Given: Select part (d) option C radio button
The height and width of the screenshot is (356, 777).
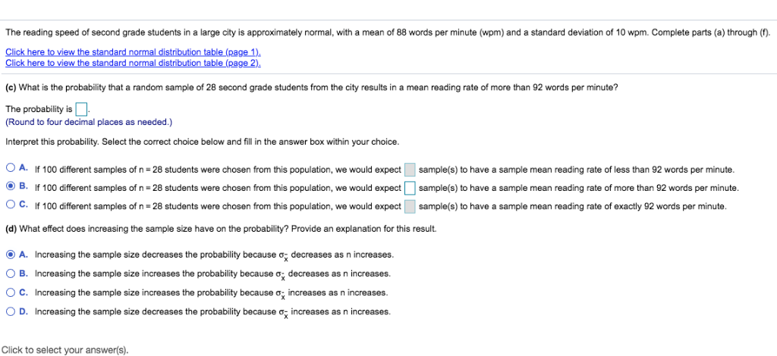Looking at the screenshot, I should (x=11, y=292).
